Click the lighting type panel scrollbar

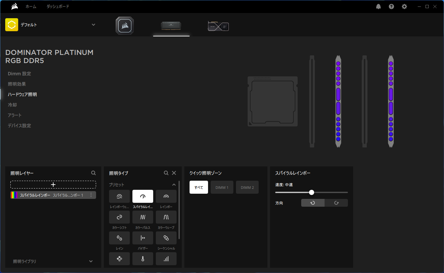coord(179,210)
